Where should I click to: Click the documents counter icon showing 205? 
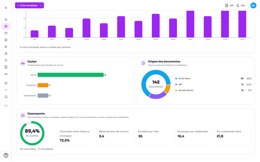226,6
